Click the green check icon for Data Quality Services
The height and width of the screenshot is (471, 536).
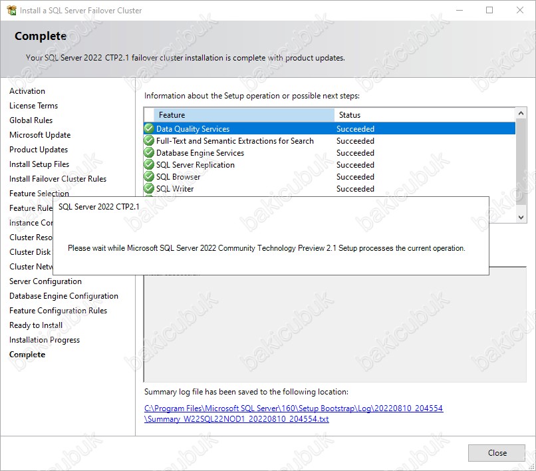coord(149,128)
